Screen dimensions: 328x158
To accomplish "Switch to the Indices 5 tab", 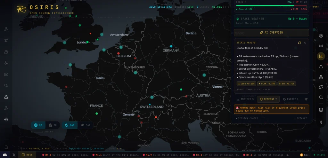I will coord(245,99).
